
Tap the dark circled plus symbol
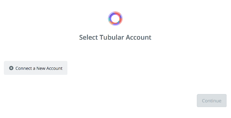tap(11, 68)
